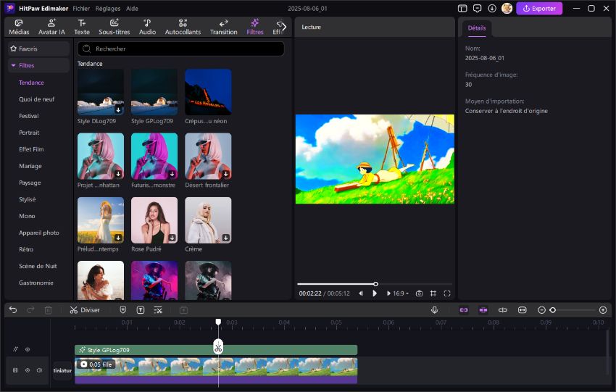Download the Rose Pudré filter
Viewport: 616px width, 392px height.
(172, 238)
